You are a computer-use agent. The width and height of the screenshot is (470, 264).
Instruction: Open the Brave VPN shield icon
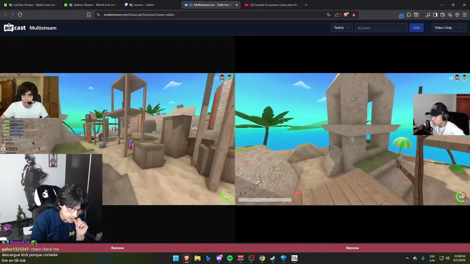[457, 15]
